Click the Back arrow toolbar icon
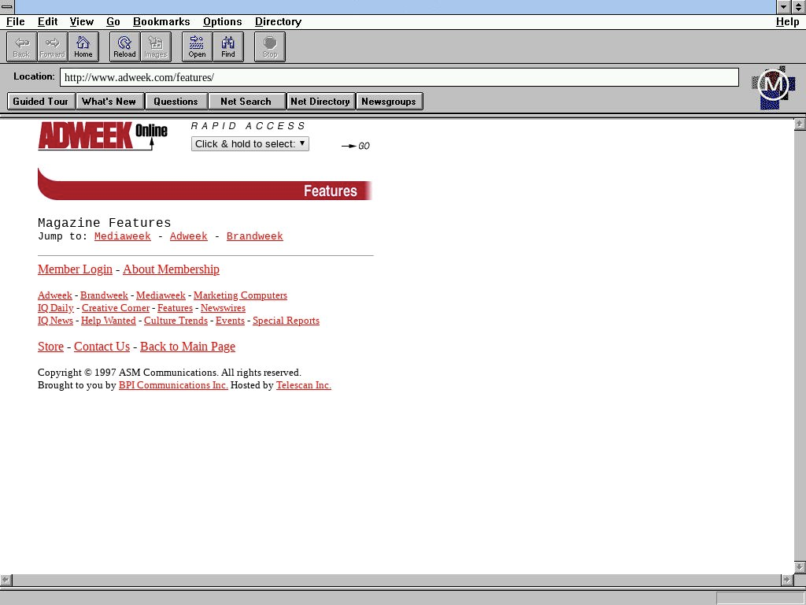Viewport: 806px width, 605px height. pyautogui.click(x=21, y=46)
